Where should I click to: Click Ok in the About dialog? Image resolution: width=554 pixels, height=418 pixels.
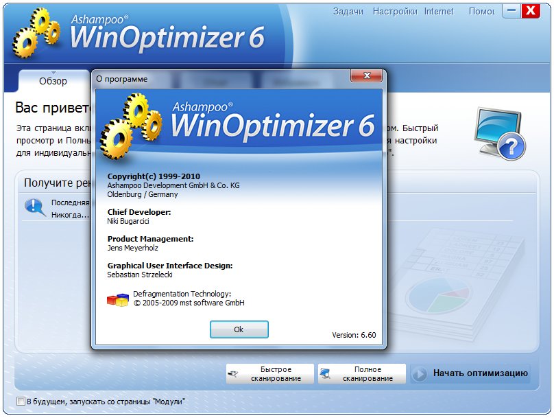point(239,329)
